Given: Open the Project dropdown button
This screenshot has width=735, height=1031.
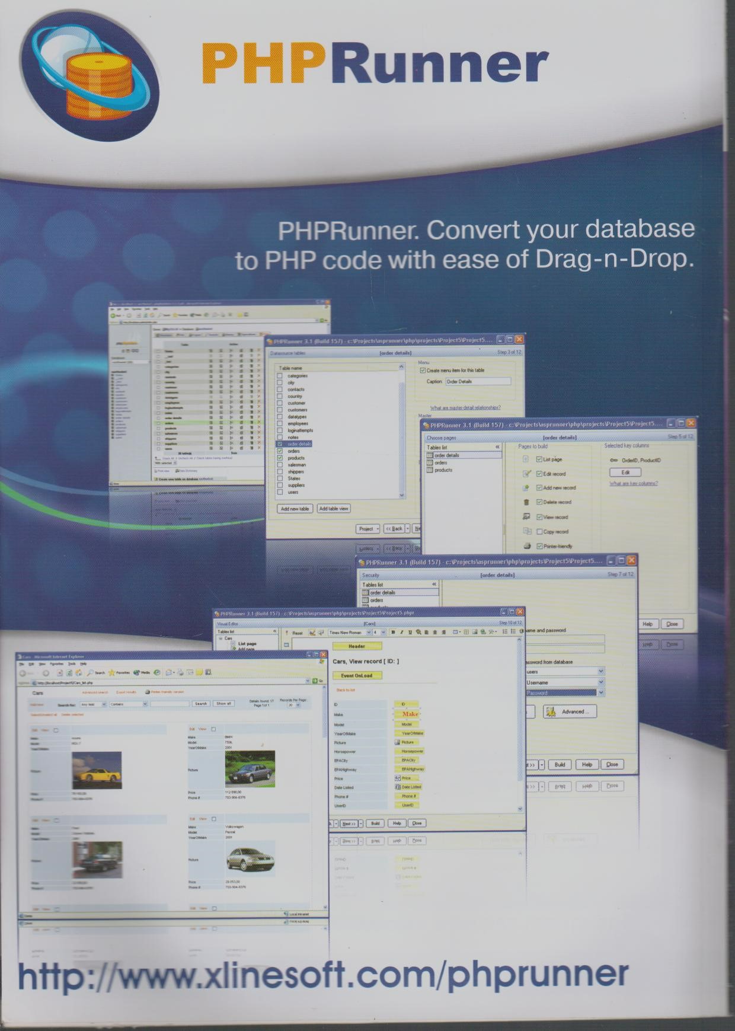Looking at the screenshot, I should pyautogui.click(x=368, y=529).
